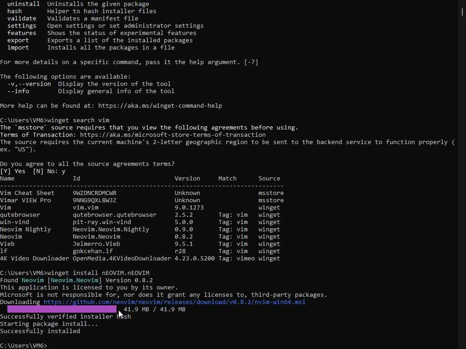Click the '[Y] Yes' answer option
The width and height of the screenshot is (466, 349).
click(13, 171)
